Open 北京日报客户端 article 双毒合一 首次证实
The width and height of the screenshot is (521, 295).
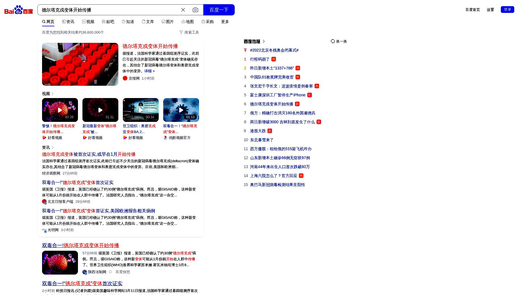click(78, 183)
